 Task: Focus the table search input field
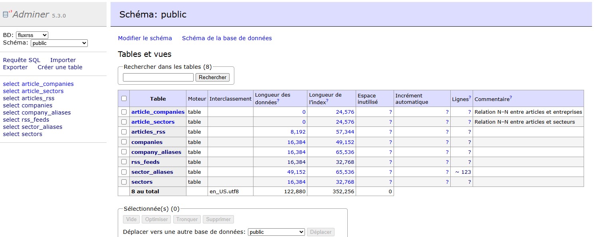tap(158, 78)
